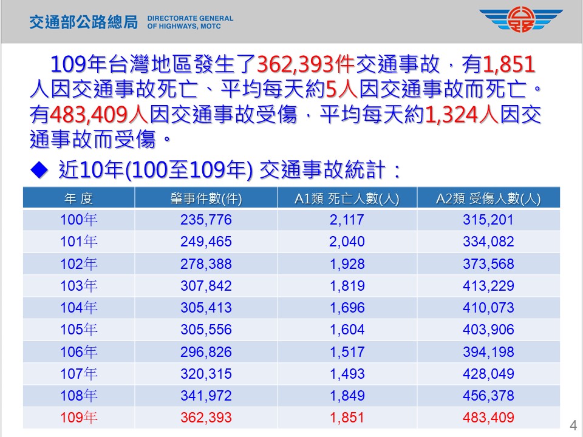
Task: Click the 307,842 accident count cell
Action: pyautogui.click(x=206, y=286)
